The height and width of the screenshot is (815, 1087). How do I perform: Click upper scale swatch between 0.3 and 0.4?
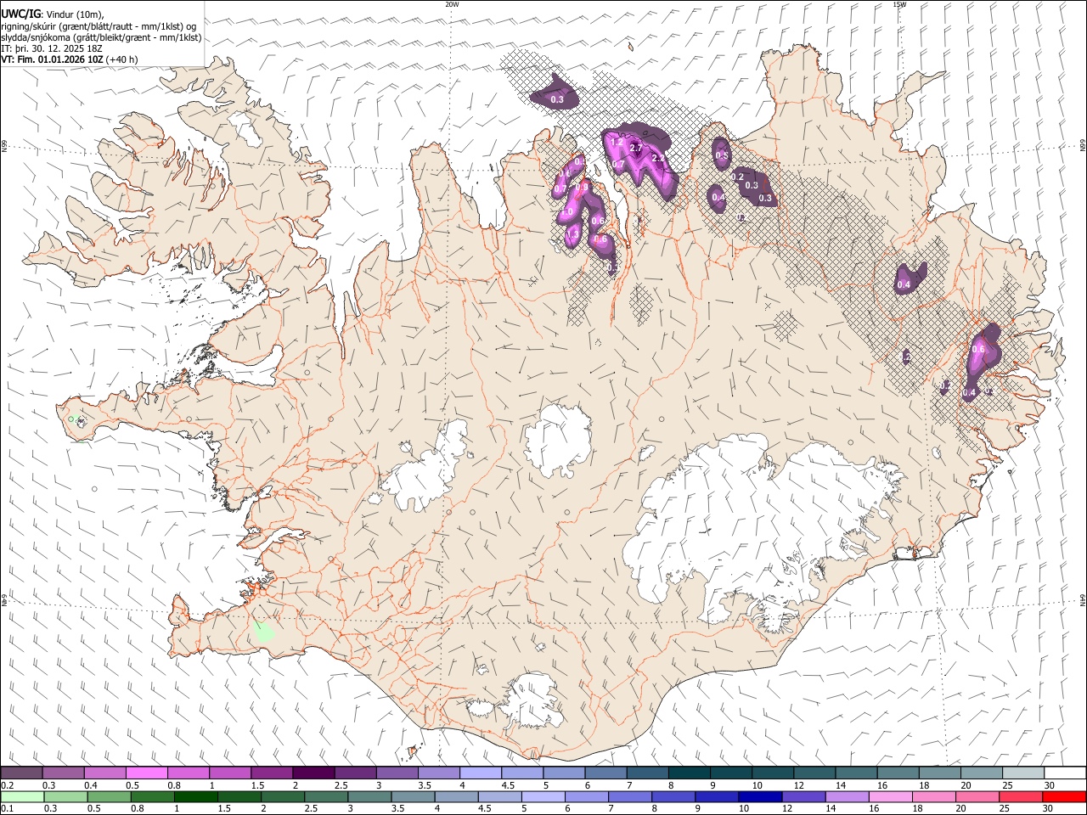pos(63,773)
